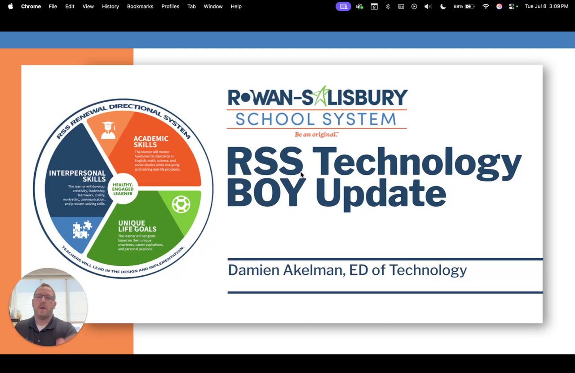Open the Wi-Fi menu bar icon

click(x=486, y=6)
